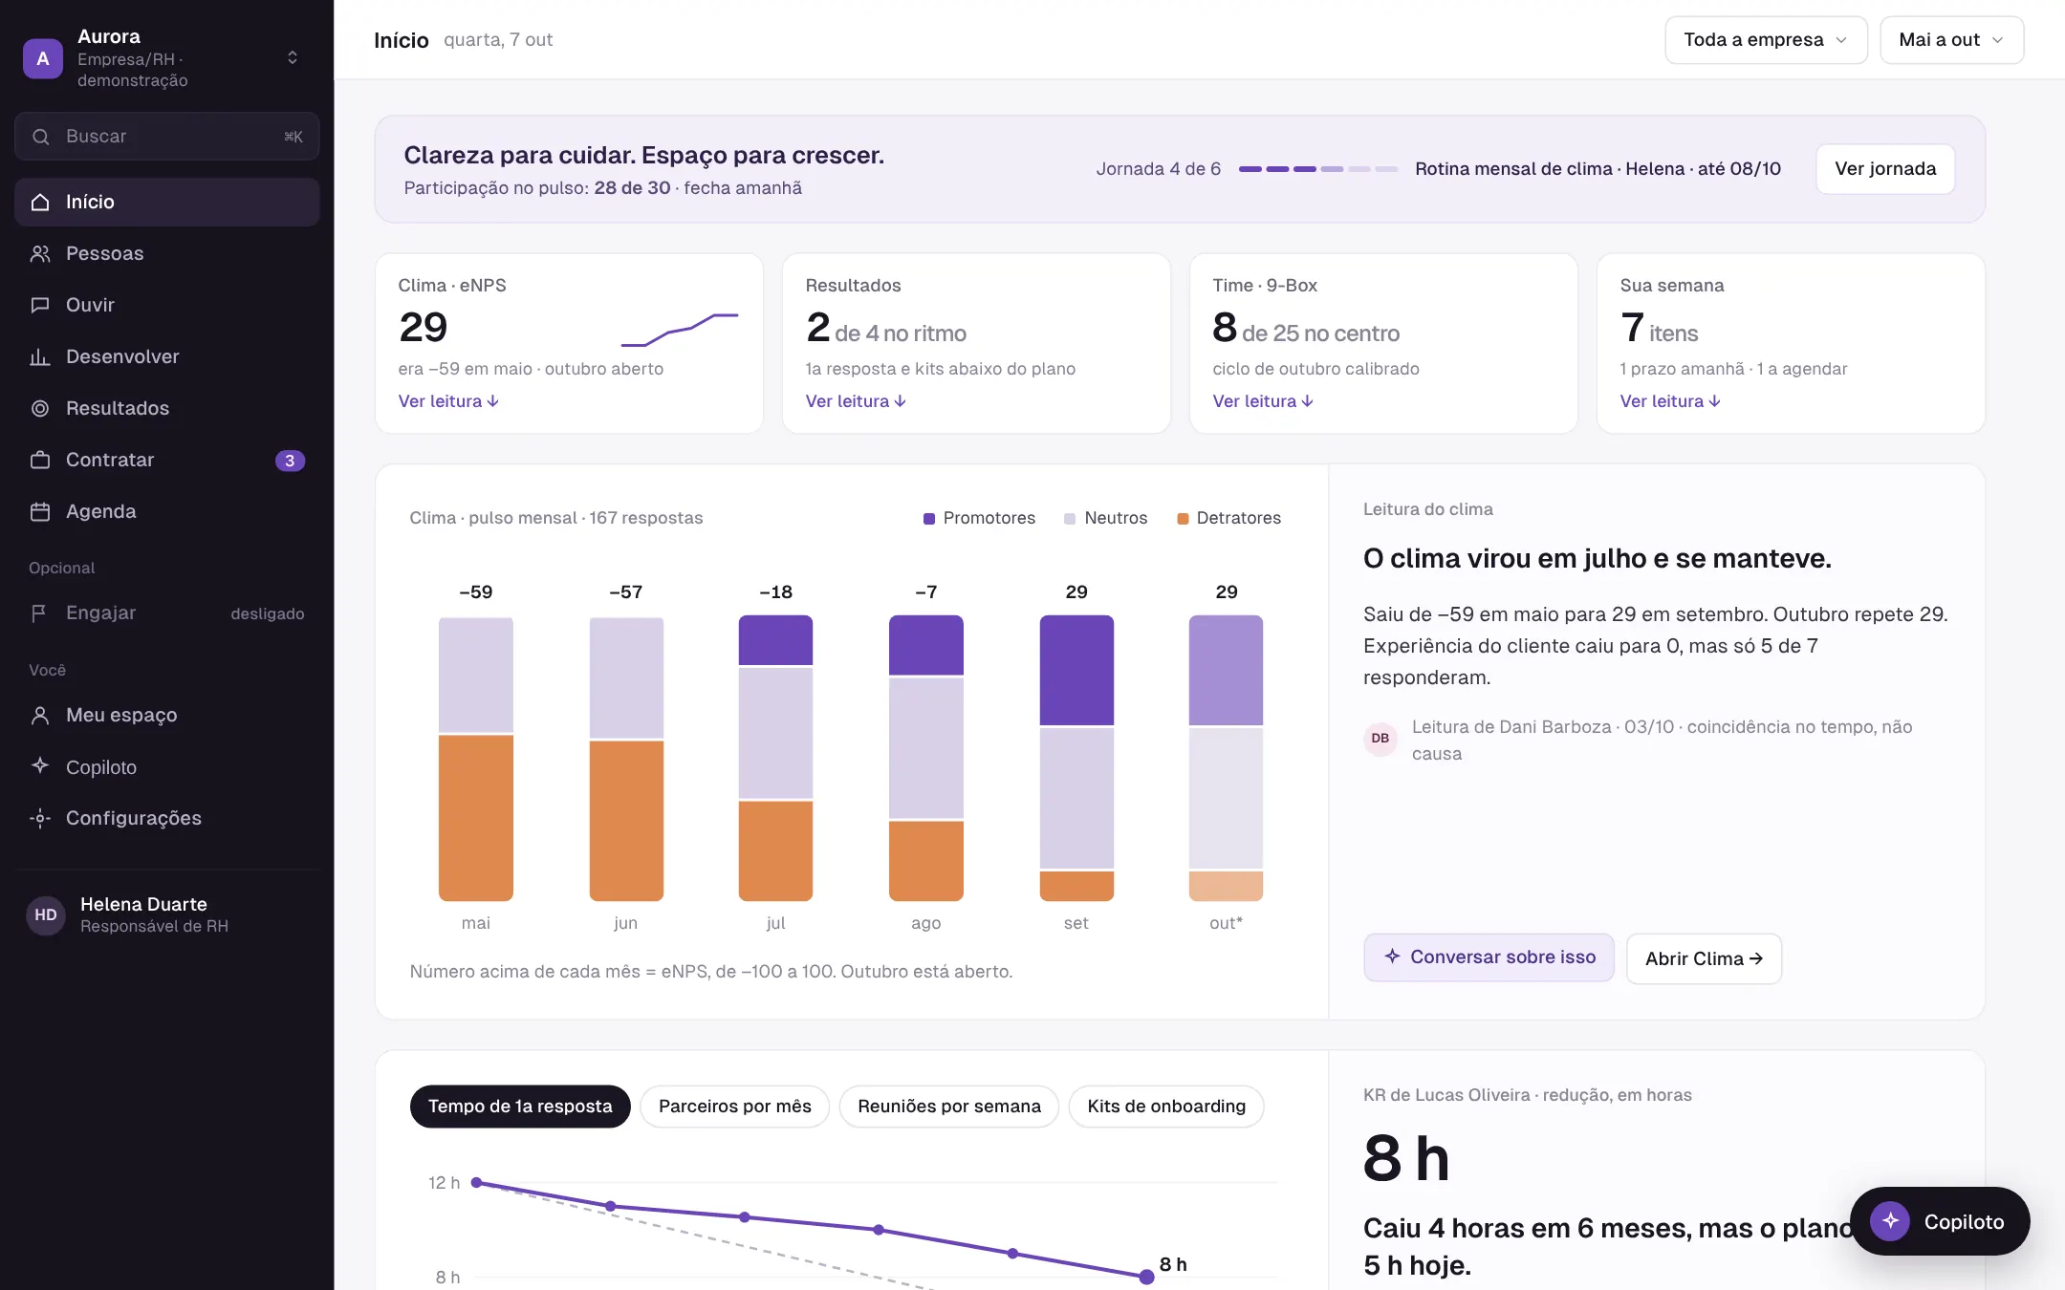Open the Toda a empresa dropdown
The height and width of the screenshot is (1290, 2065).
[1766, 40]
